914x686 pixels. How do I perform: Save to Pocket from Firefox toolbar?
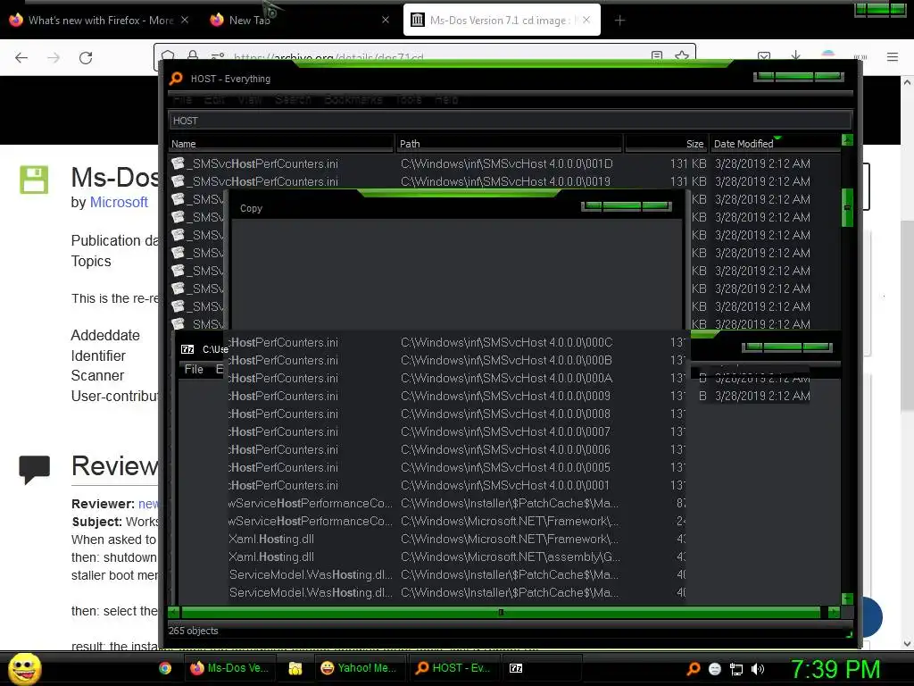764,56
